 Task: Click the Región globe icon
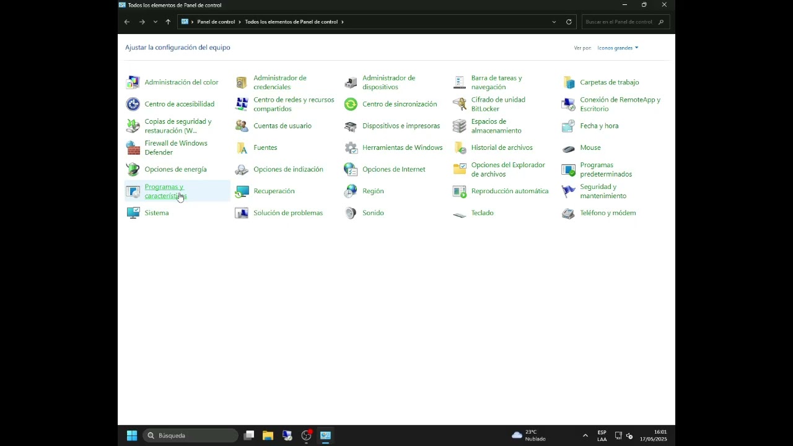[351, 191]
